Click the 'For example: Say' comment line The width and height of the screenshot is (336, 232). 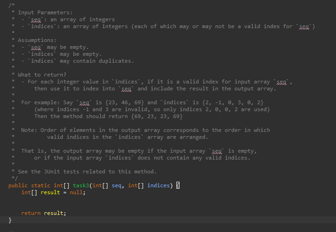click(x=142, y=102)
